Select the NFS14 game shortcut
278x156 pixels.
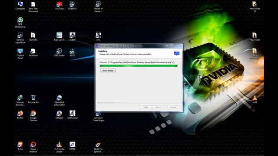coord(72,146)
